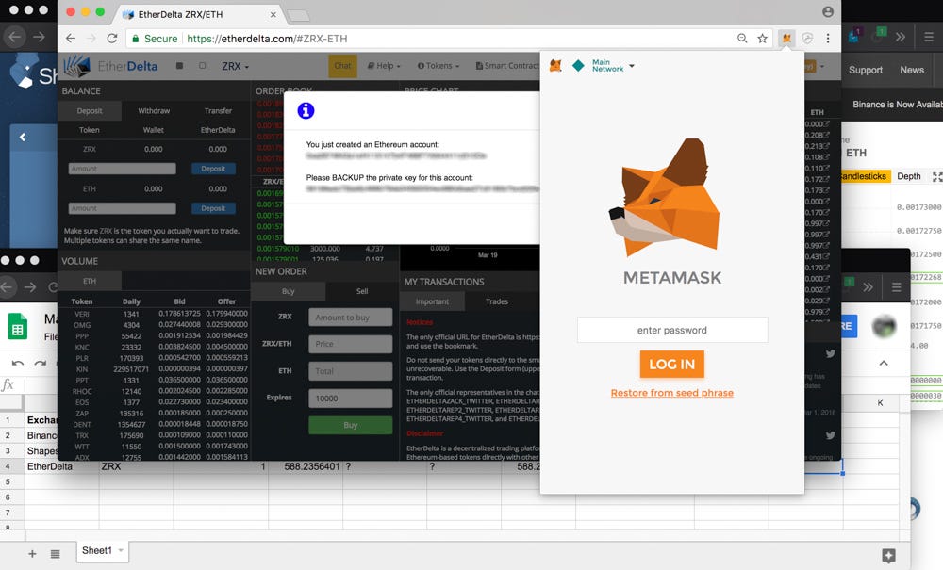Switch to Depth chart in background window
Screen dimensions: 943x570
click(x=909, y=176)
